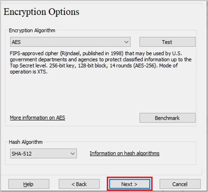Click empty space left of the Benchmark button
This screenshot has height=192, width=208.
[x=102, y=118]
